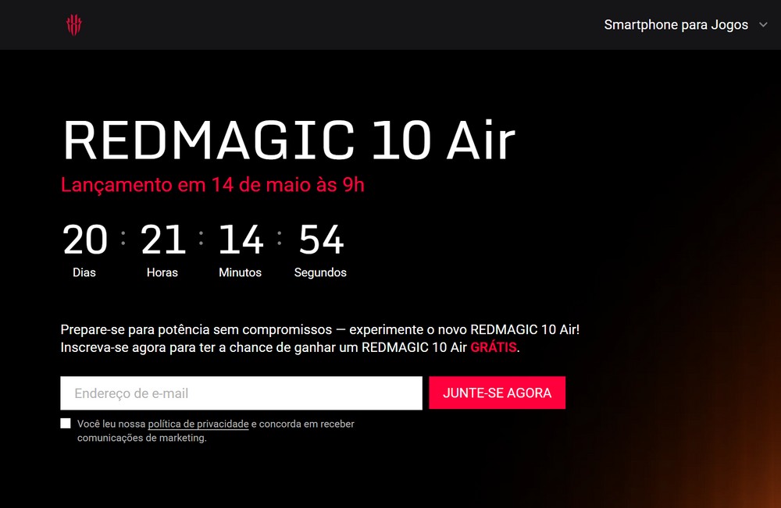
Task: Open the Smartphone para Jogos menu
Action: coord(676,25)
